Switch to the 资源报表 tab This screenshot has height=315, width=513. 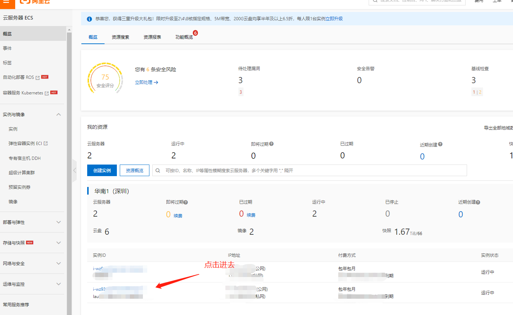click(152, 37)
